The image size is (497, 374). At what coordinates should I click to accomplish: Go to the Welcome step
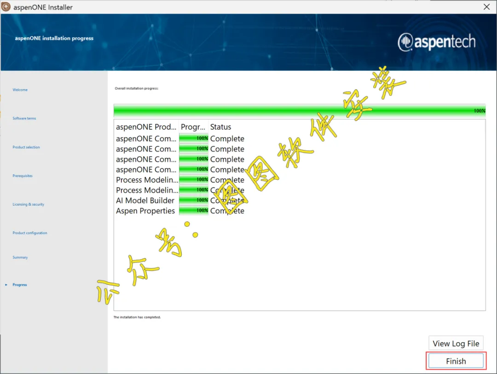pos(20,90)
